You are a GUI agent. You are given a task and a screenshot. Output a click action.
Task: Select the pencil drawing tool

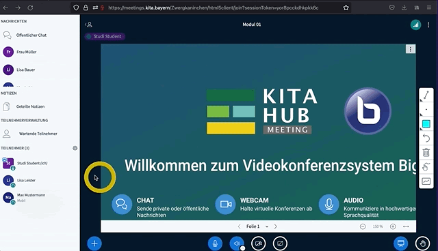click(x=426, y=95)
